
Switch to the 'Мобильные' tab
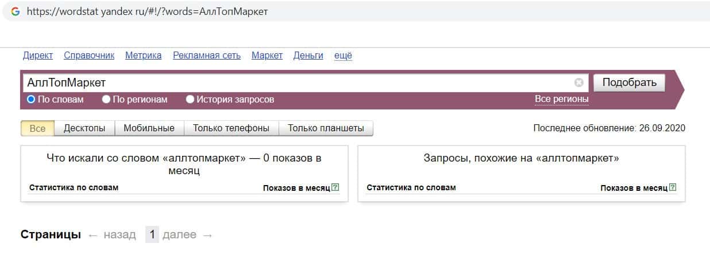[149, 128]
